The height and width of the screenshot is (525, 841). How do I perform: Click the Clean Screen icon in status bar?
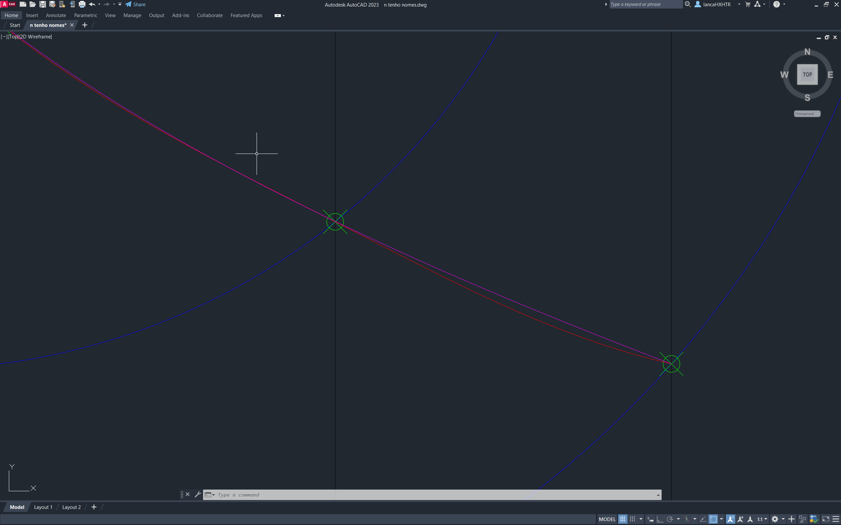(x=826, y=519)
